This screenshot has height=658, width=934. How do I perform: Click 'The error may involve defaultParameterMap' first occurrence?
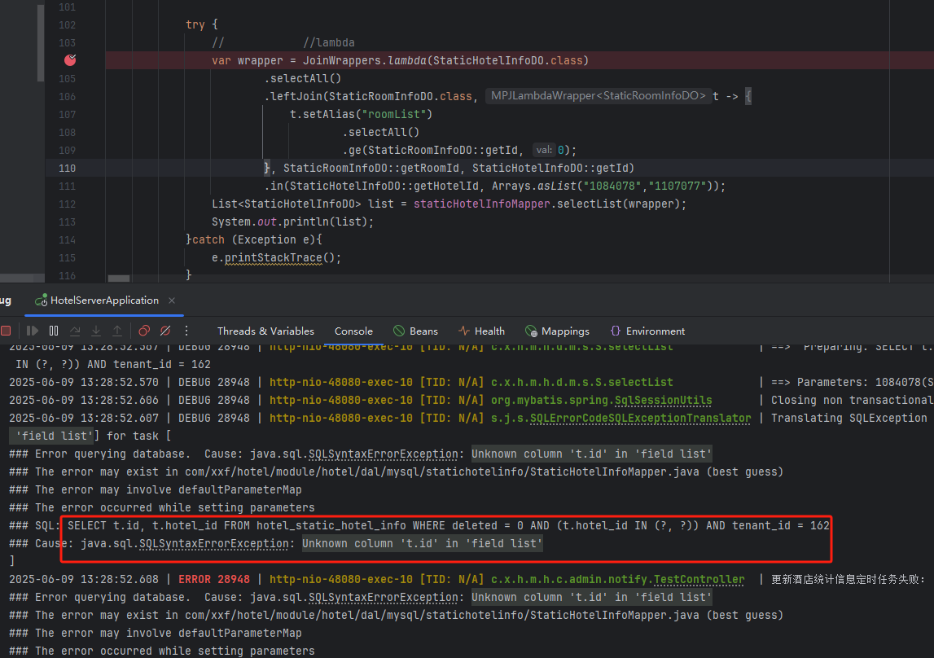click(x=168, y=489)
